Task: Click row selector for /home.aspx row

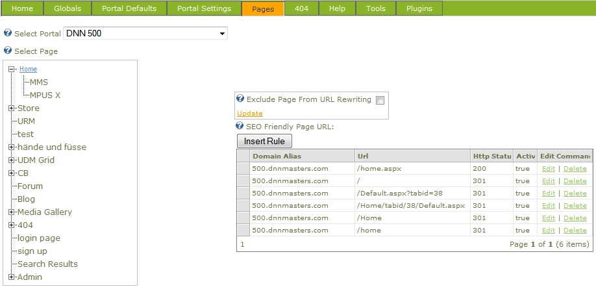Action: 243,168
